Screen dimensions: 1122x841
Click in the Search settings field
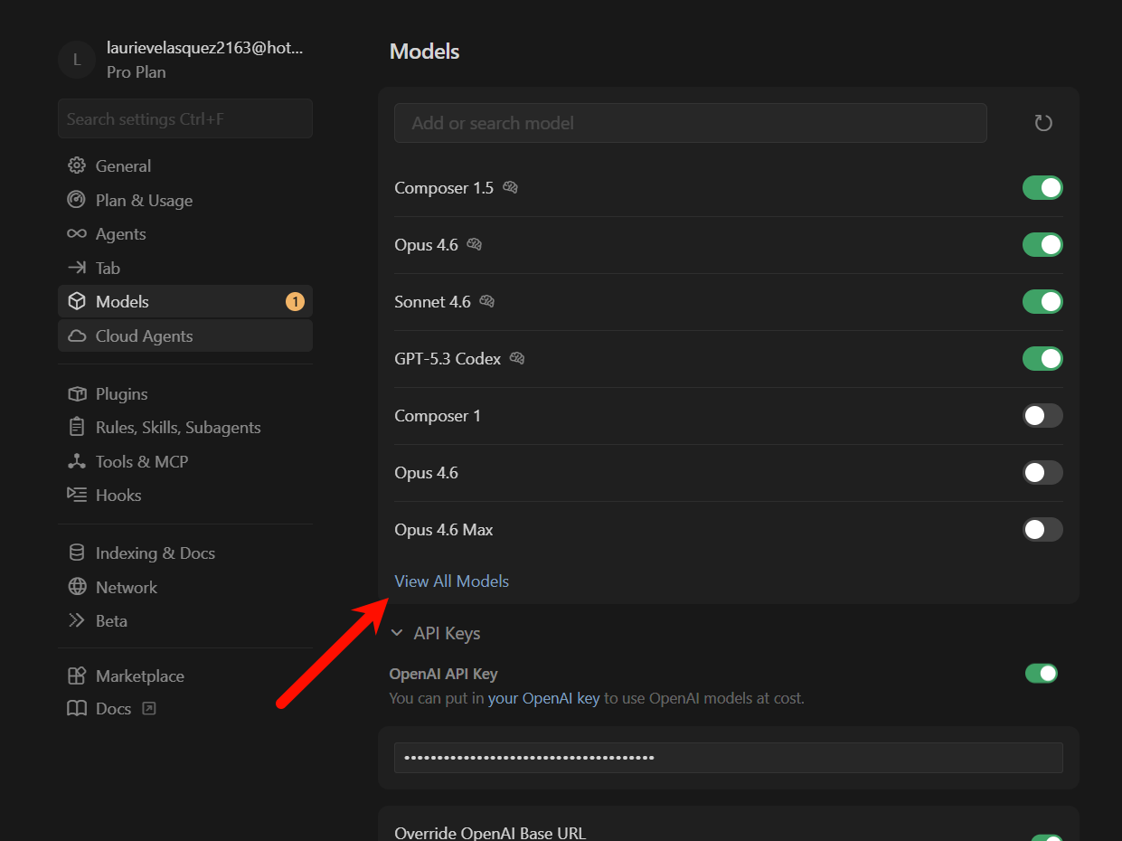185,118
